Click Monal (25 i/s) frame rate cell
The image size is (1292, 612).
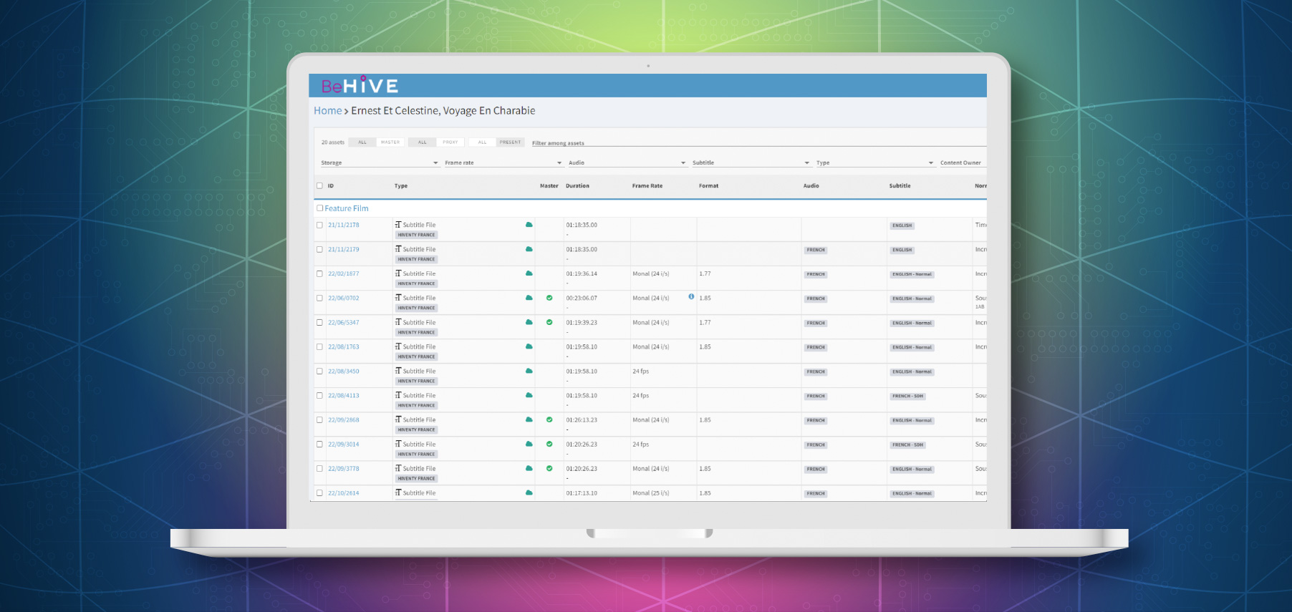pos(651,492)
